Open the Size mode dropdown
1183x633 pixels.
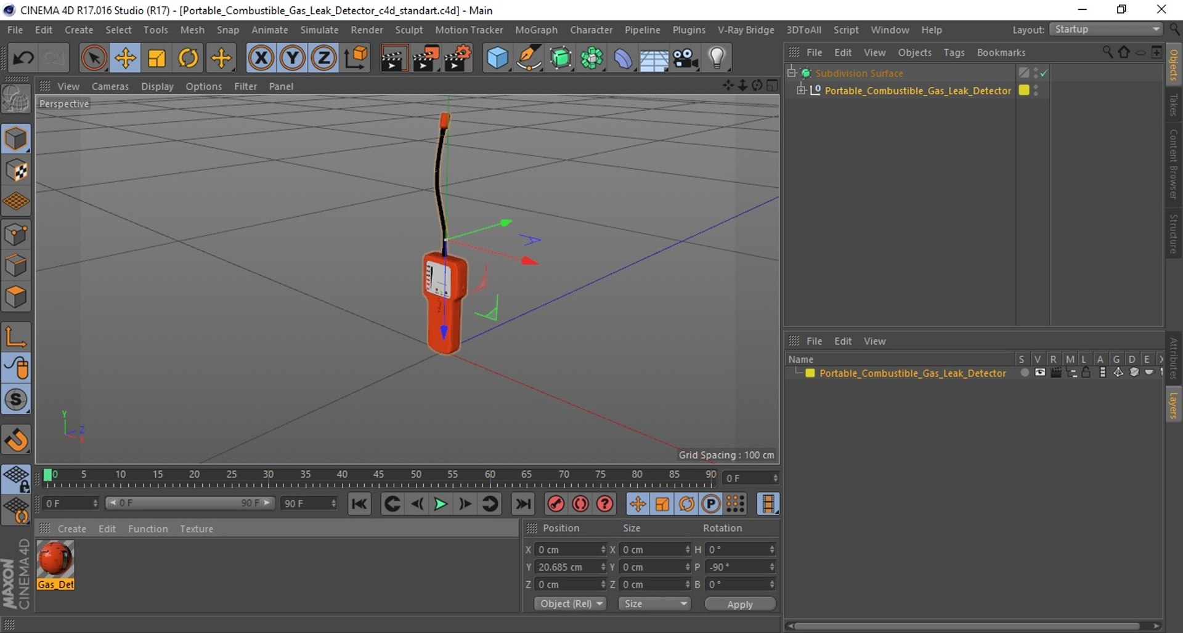pyautogui.click(x=654, y=604)
